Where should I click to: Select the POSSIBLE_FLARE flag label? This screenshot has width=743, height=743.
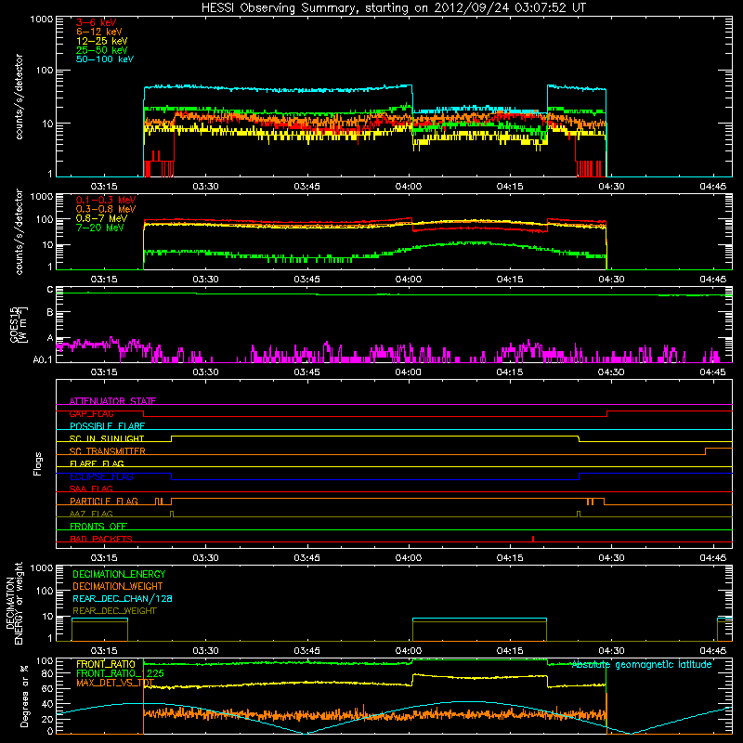(107, 426)
